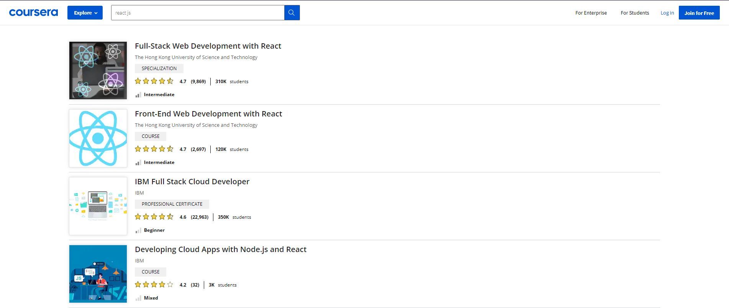The height and width of the screenshot is (308, 729).
Task: Click the Full-Stack Web Development course thumbnail
Action: click(98, 70)
